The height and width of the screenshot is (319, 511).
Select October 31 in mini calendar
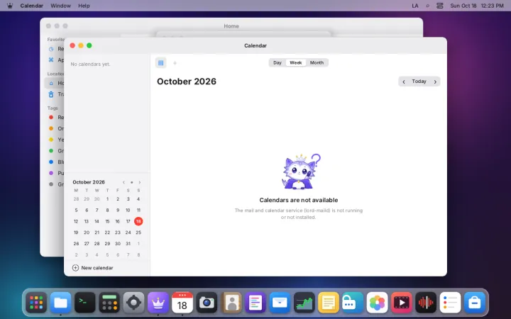[128, 243]
